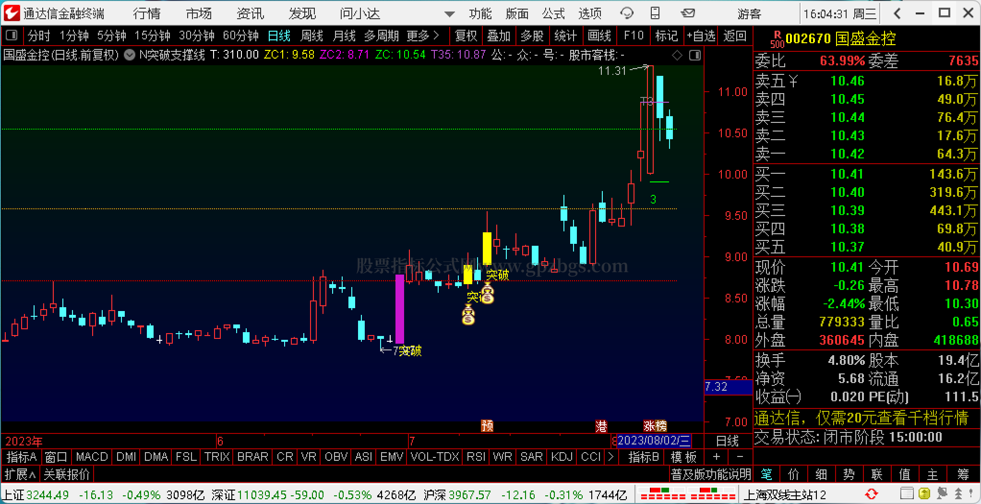Open the mobile phone icon in title bar
The width and height of the screenshot is (981, 504).
tap(655, 13)
